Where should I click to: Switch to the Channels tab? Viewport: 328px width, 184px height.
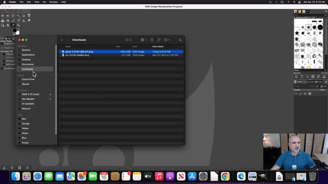pos(309,82)
